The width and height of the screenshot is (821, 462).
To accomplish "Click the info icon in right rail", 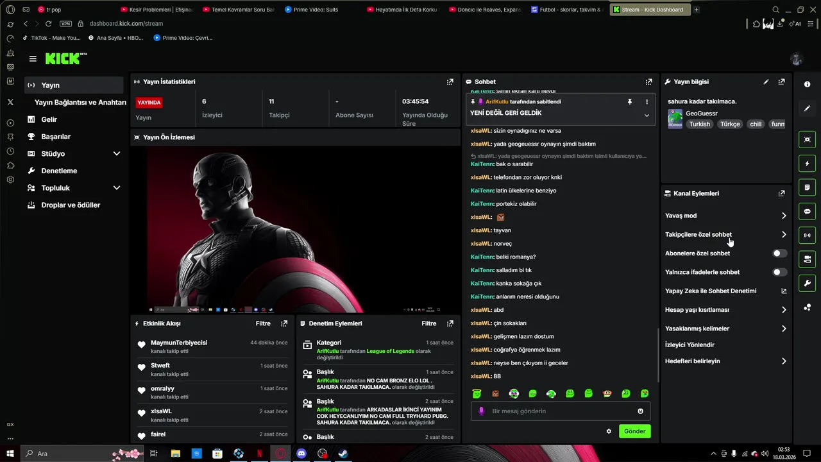I will 807,85.
